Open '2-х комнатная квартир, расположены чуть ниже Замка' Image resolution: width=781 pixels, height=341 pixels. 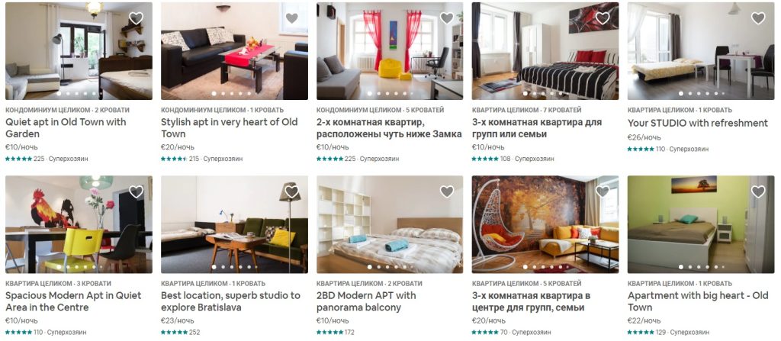click(389, 128)
